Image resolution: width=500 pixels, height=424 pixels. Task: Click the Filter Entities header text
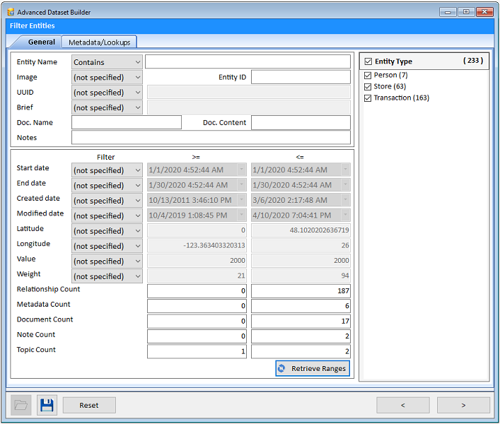coord(33,26)
